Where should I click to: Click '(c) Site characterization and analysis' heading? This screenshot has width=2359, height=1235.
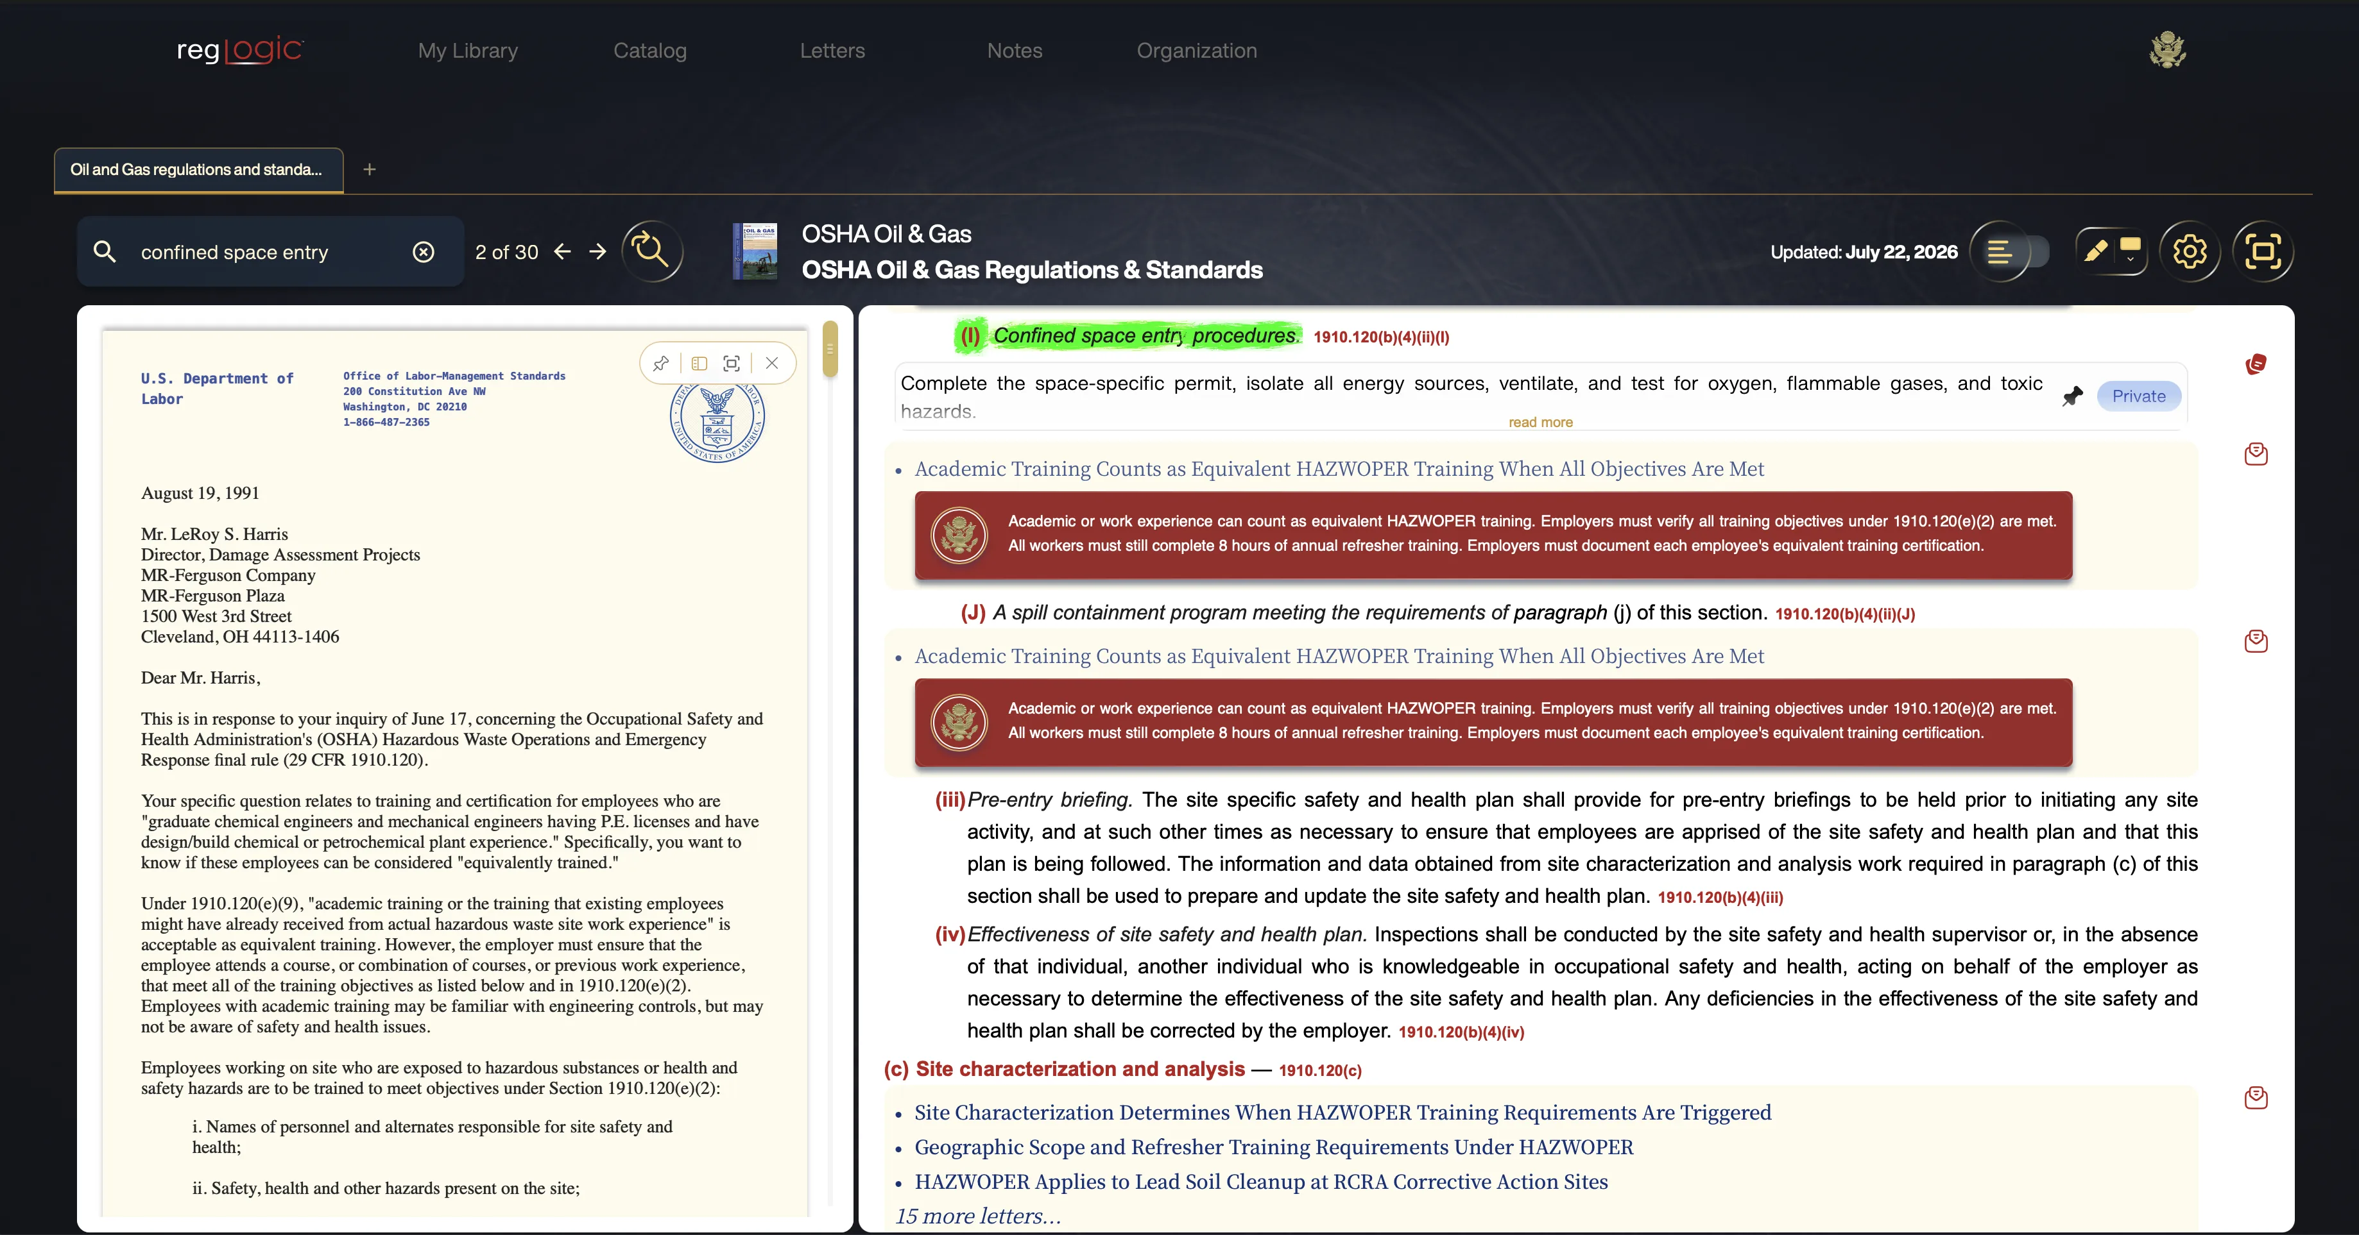[1064, 1070]
